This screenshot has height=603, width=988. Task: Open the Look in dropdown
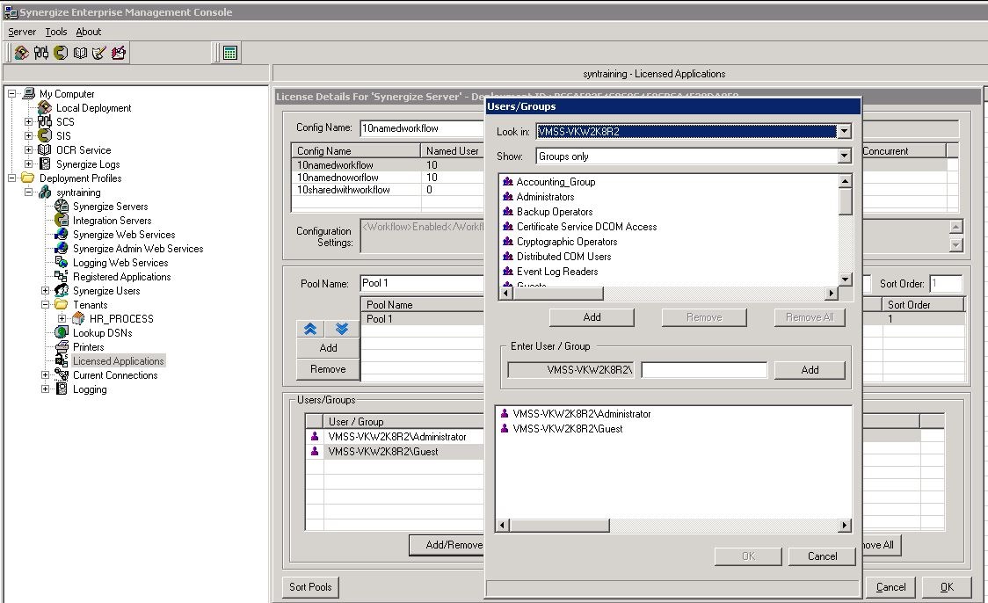pyautogui.click(x=844, y=131)
